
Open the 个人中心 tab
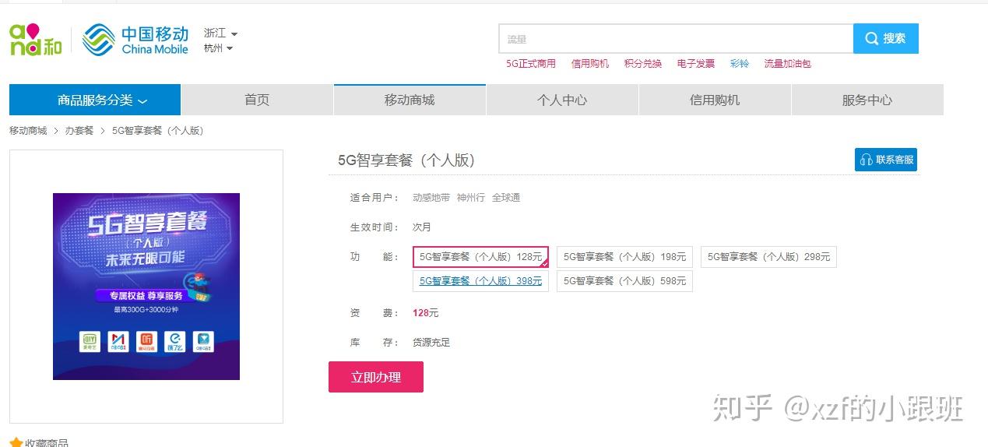coord(562,100)
